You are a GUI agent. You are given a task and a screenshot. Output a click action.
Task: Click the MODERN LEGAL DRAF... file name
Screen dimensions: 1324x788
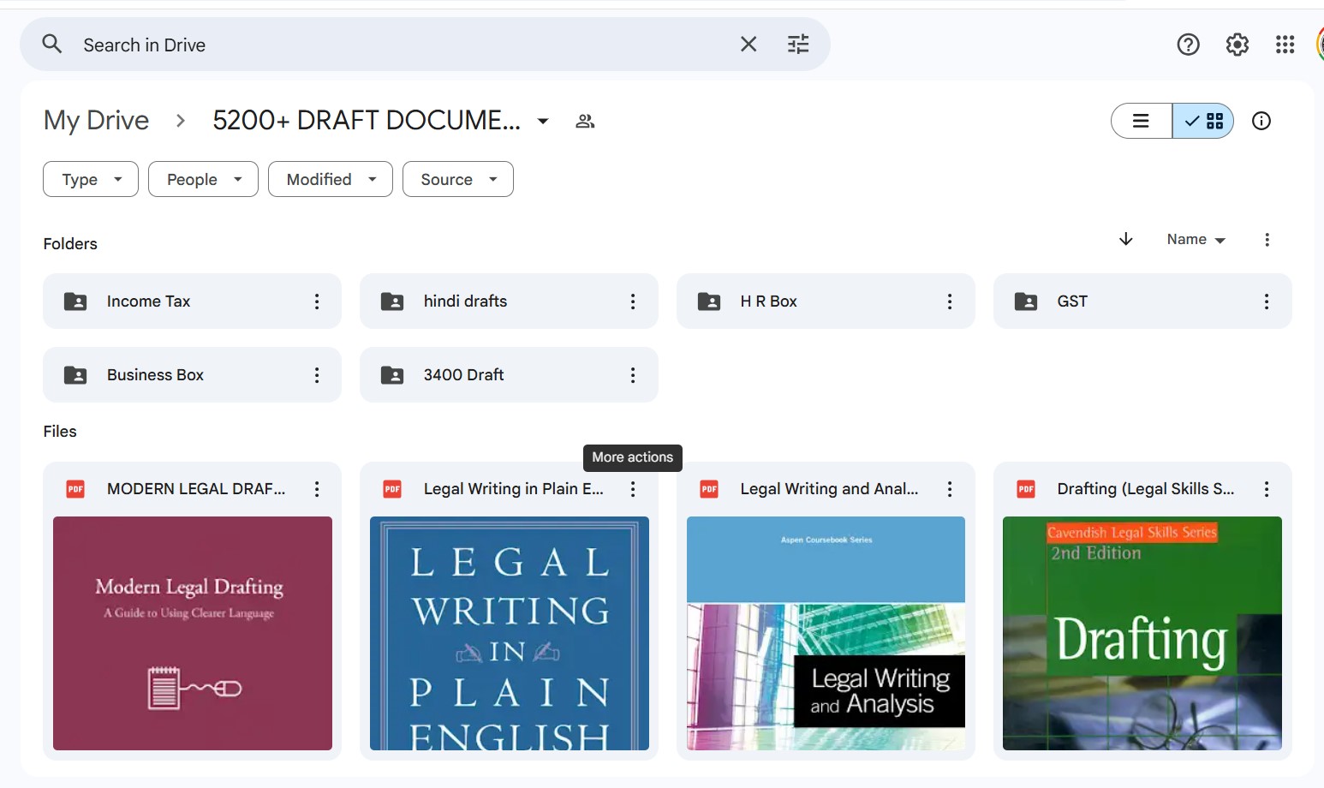(196, 489)
